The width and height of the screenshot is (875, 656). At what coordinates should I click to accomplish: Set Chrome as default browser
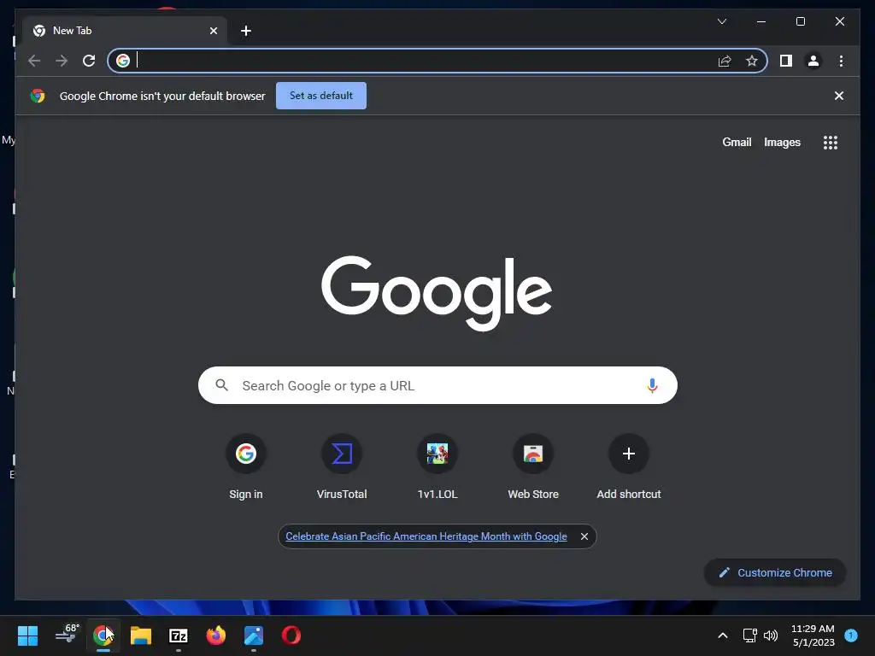[321, 96]
